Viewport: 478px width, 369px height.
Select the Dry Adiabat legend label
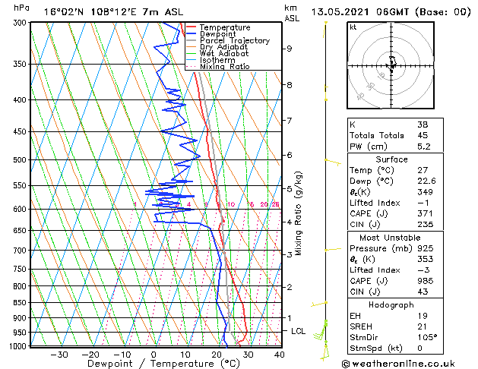(223, 47)
